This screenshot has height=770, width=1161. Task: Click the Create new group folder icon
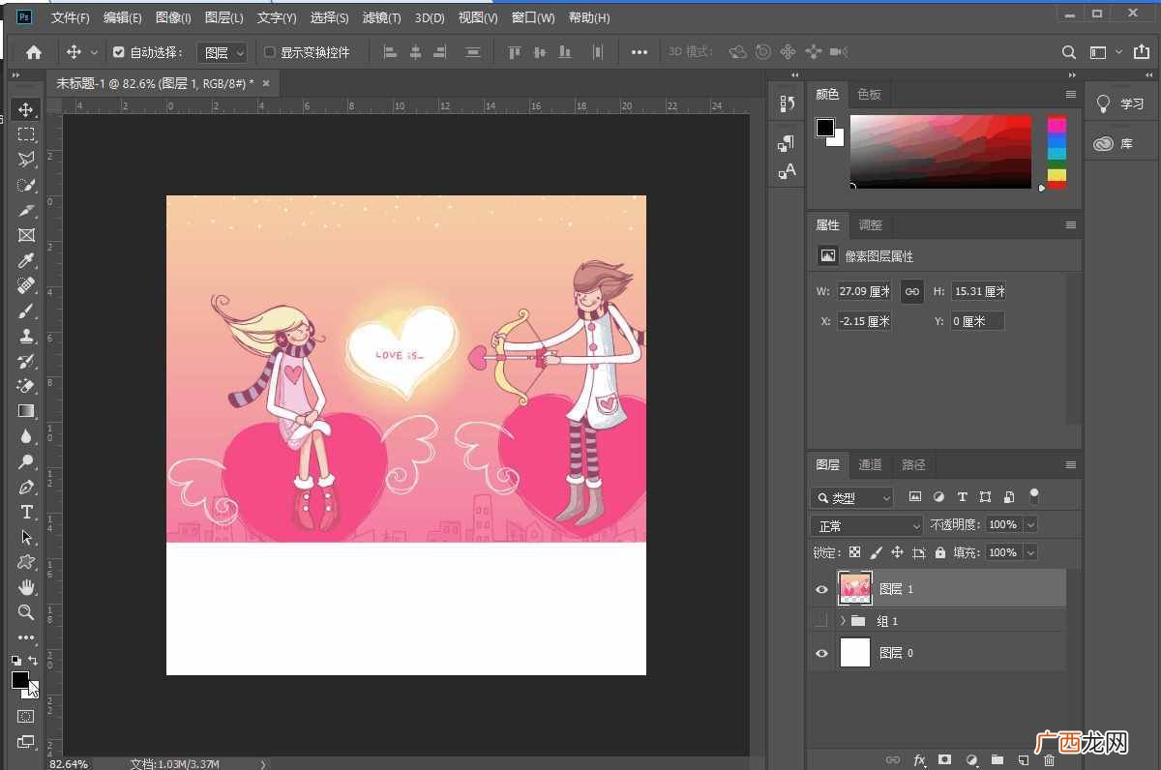pos(997,760)
